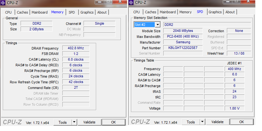Click Max Bandwidth value PC2-6400 (400 MHz)
The height and width of the screenshot is (131, 262).
click(183, 36)
